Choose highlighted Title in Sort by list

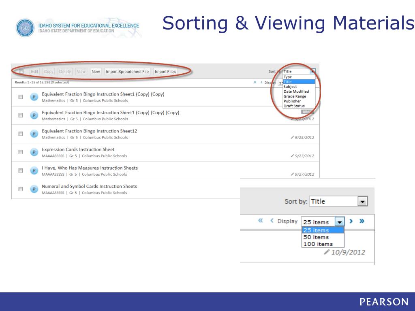299,82
